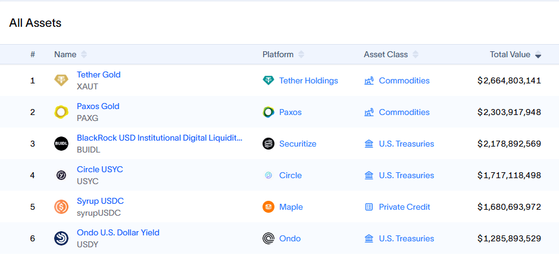This screenshot has width=559, height=261.
Task: Sort the table by Platform column arrows
Action: (301, 55)
